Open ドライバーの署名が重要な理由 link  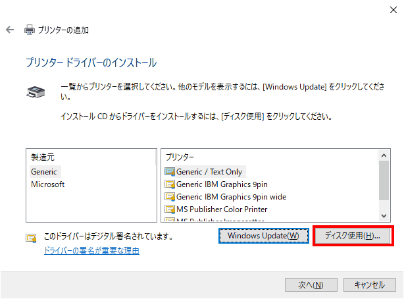coord(91,250)
